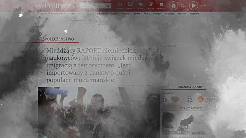Select Gospodarka in the navigation bar
246x138 pixels.
point(58,14)
